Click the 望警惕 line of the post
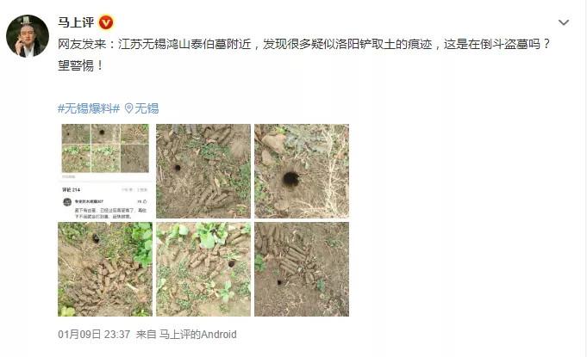This screenshot has width=587, height=357. 80,65
